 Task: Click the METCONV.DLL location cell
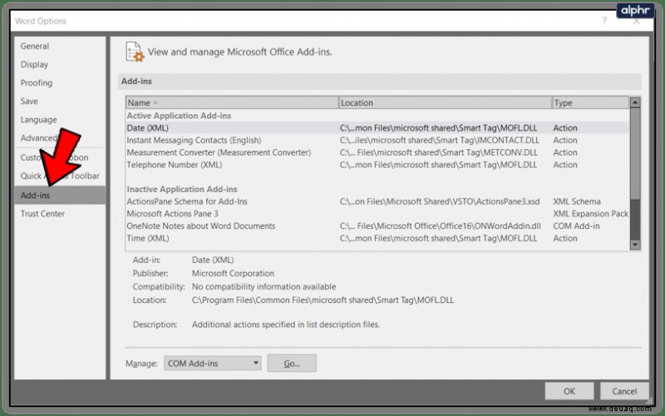click(x=439, y=152)
